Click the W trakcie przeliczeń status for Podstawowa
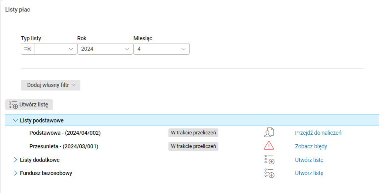 pos(193,133)
